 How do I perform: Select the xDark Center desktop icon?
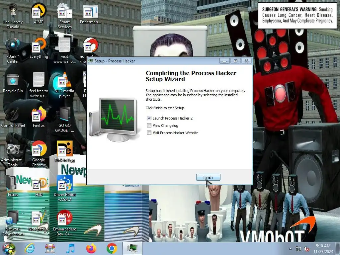[x=13, y=51]
